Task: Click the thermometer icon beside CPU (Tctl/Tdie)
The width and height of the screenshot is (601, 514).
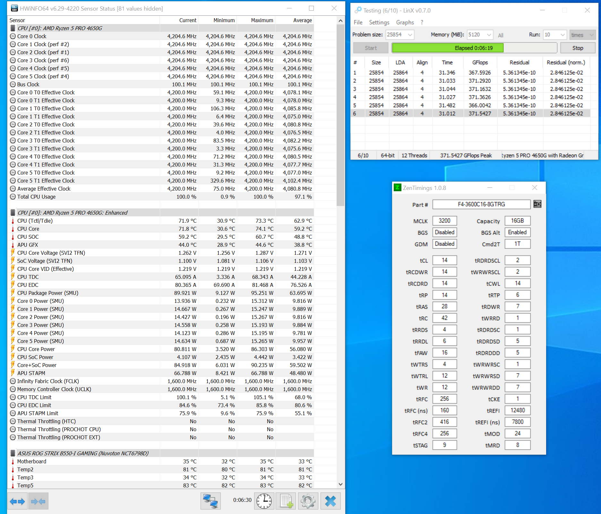Action: (13, 221)
